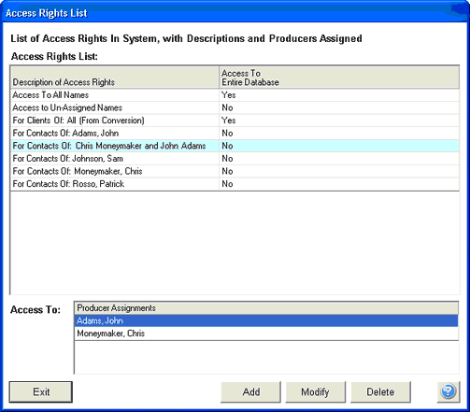
Task: Click the Exit button
Action: coord(41,391)
